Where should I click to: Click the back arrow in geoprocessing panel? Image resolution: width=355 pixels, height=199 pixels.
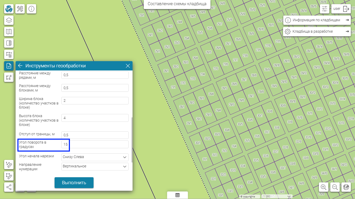tap(20, 66)
